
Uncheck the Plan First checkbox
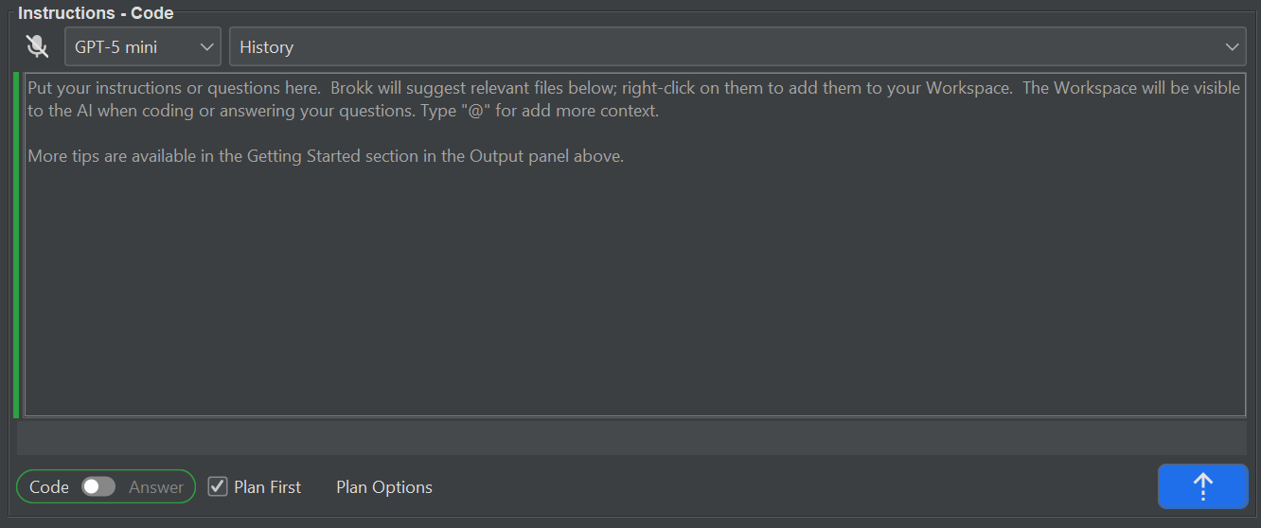coord(218,486)
